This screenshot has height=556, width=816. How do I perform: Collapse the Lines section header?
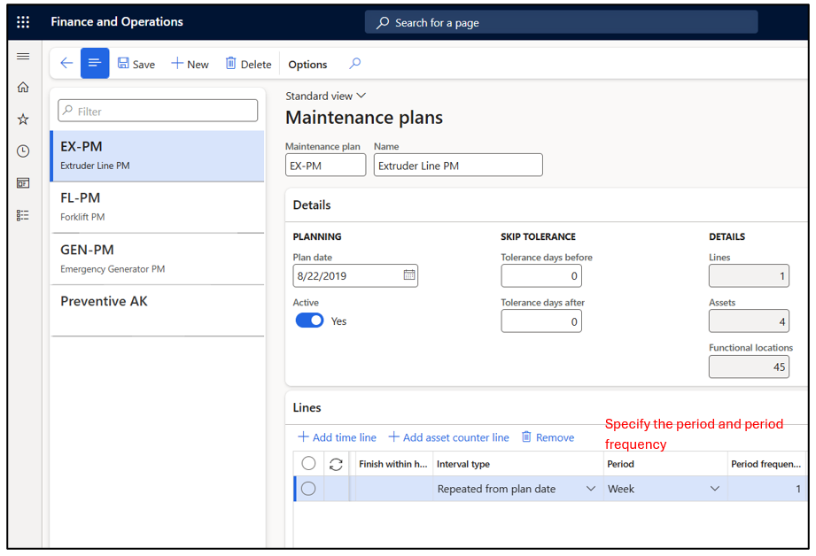547,408
